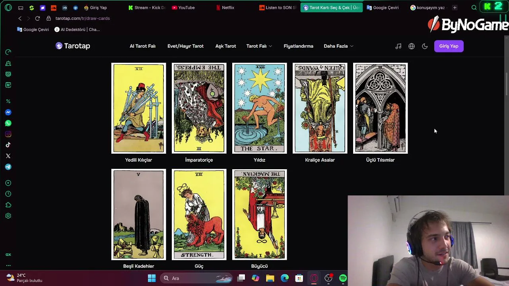Select the Kraliçe Asalar card

(x=320, y=108)
